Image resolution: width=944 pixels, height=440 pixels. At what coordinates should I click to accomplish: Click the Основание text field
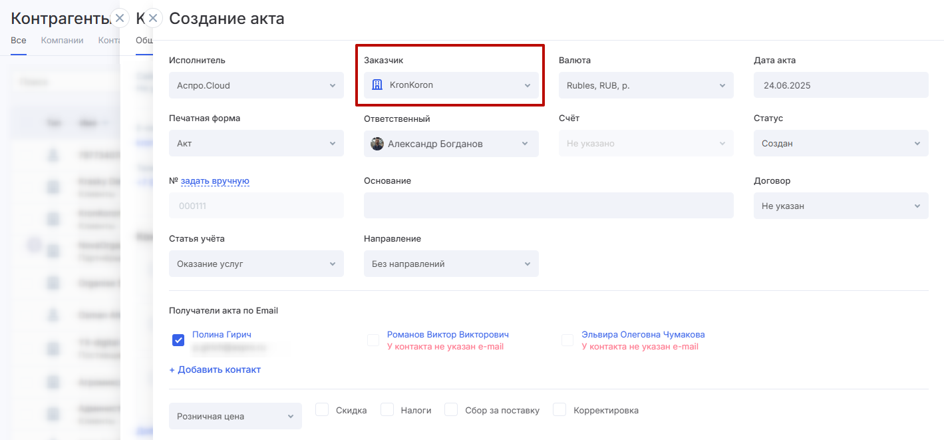[548, 206]
